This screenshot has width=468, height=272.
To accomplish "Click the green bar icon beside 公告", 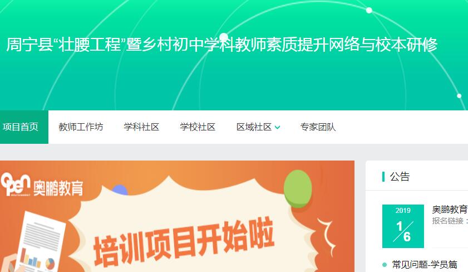I will click(x=383, y=177).
